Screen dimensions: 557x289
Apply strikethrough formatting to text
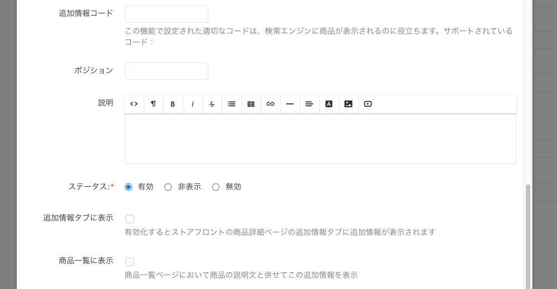tap(212, 104)
